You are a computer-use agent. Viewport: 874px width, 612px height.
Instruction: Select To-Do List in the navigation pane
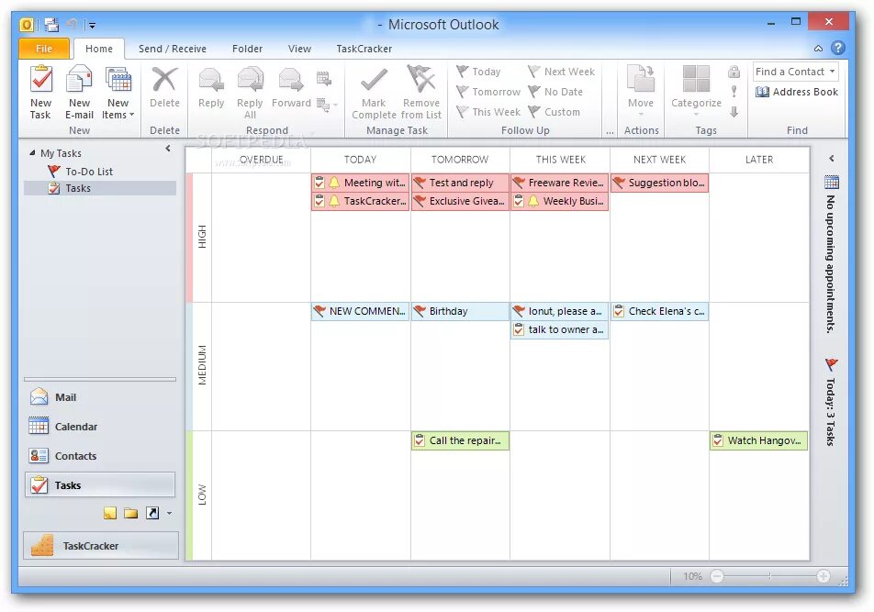click(x=80, y=171)
